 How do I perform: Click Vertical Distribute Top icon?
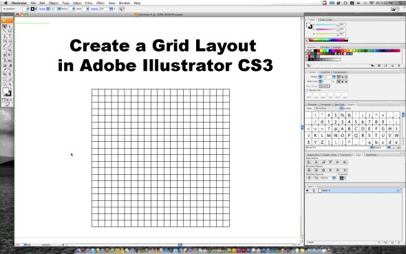(309, 170)
